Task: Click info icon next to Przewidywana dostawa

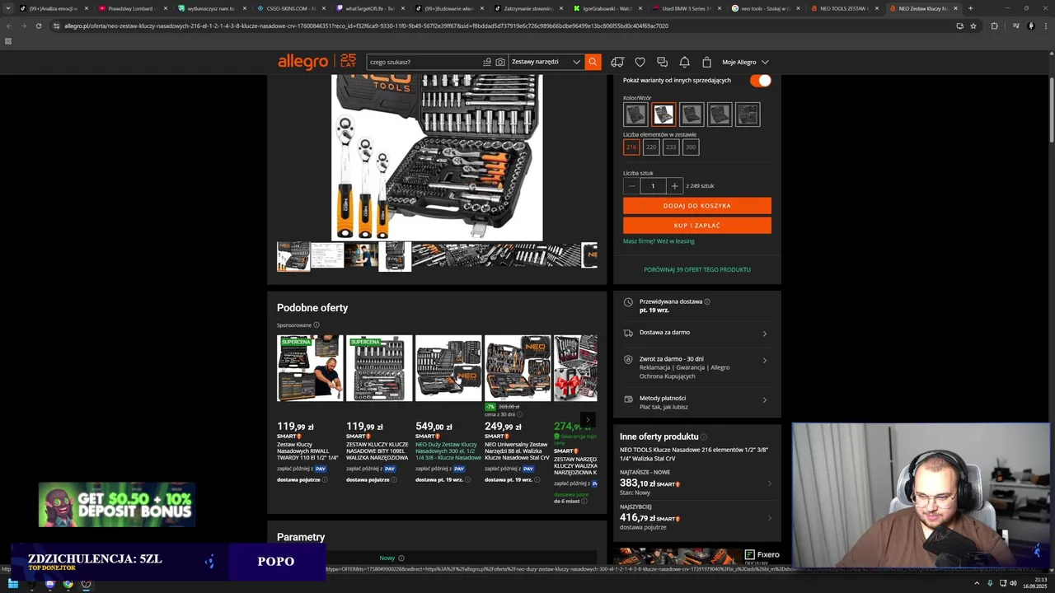Action: (x=707, y=301)
